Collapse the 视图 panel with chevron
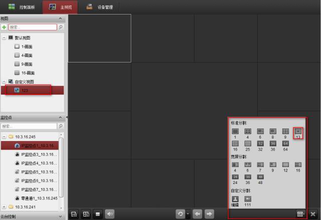 coord(61,18)
